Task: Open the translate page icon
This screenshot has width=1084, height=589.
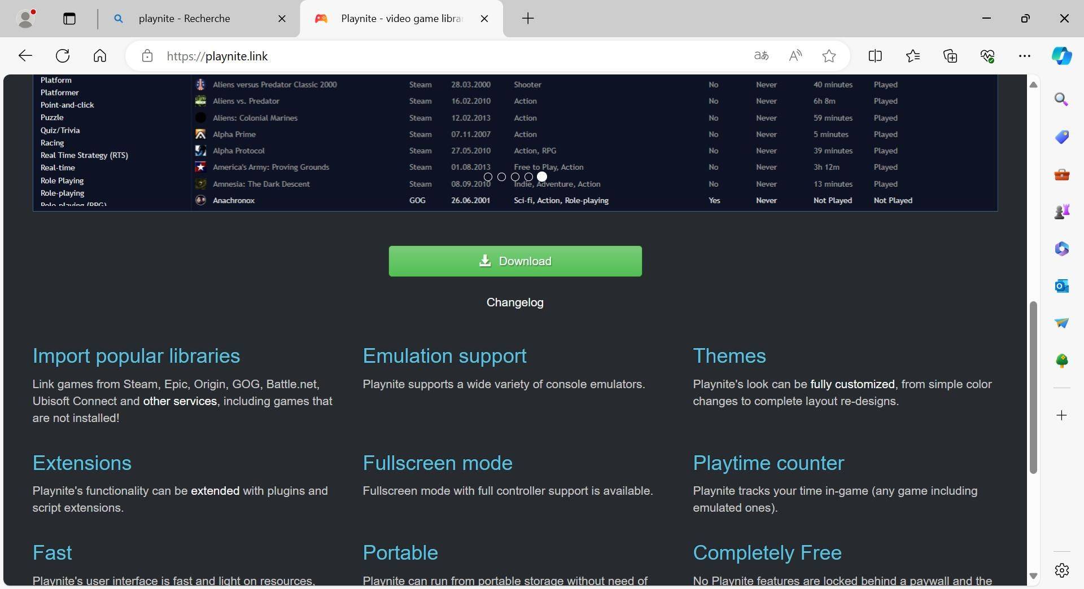Action: [761, 56]
